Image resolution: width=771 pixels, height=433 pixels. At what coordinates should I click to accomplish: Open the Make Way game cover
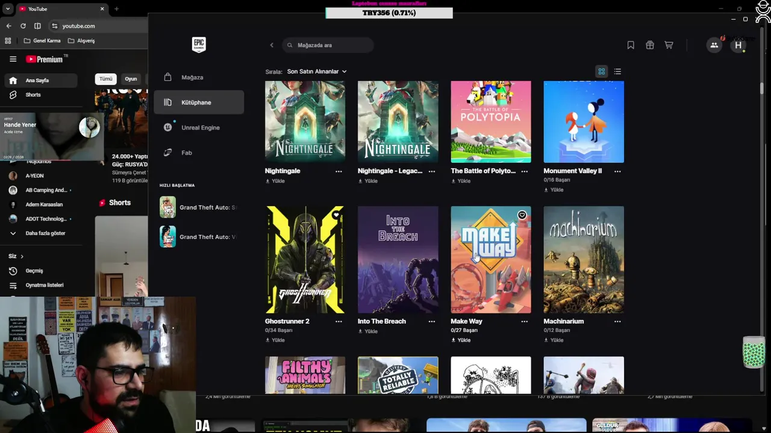[491, 260]
